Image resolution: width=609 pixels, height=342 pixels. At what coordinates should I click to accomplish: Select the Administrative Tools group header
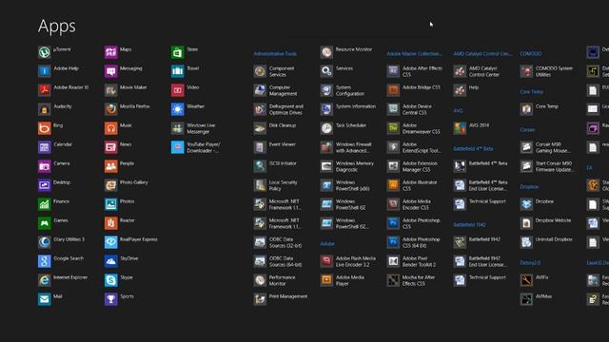275,53
